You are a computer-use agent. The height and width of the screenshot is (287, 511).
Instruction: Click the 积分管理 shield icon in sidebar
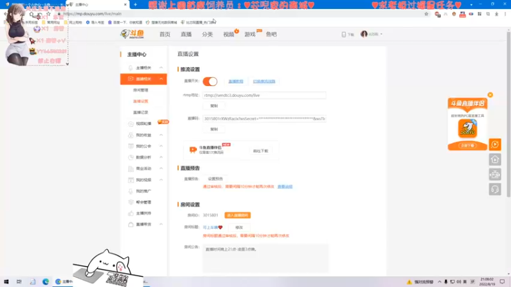pos(131,202)
